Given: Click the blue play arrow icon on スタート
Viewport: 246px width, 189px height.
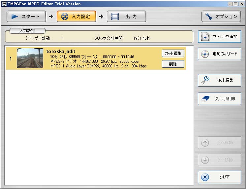Looking at the screenshot, I should [15, 16].
